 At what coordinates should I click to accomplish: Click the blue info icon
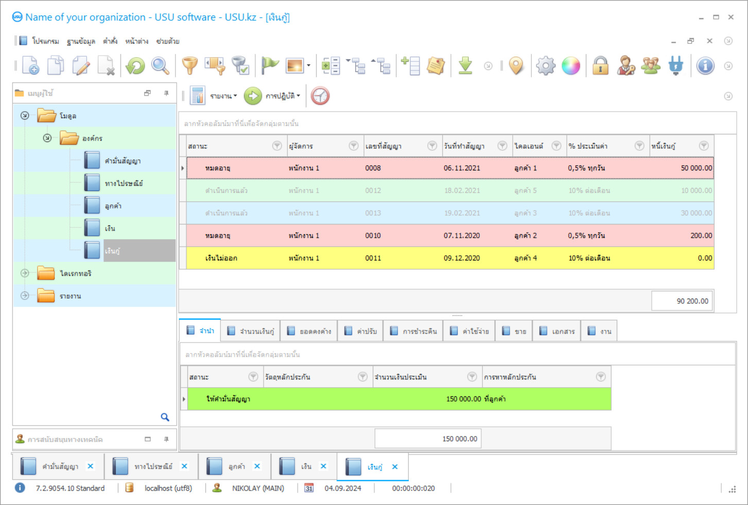[705, 66]
